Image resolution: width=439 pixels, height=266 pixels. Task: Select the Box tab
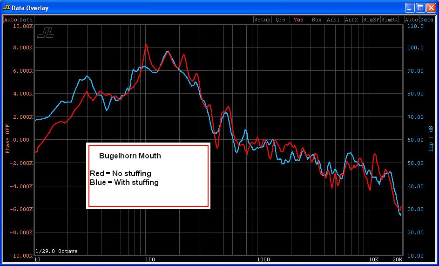coord(317,20)
